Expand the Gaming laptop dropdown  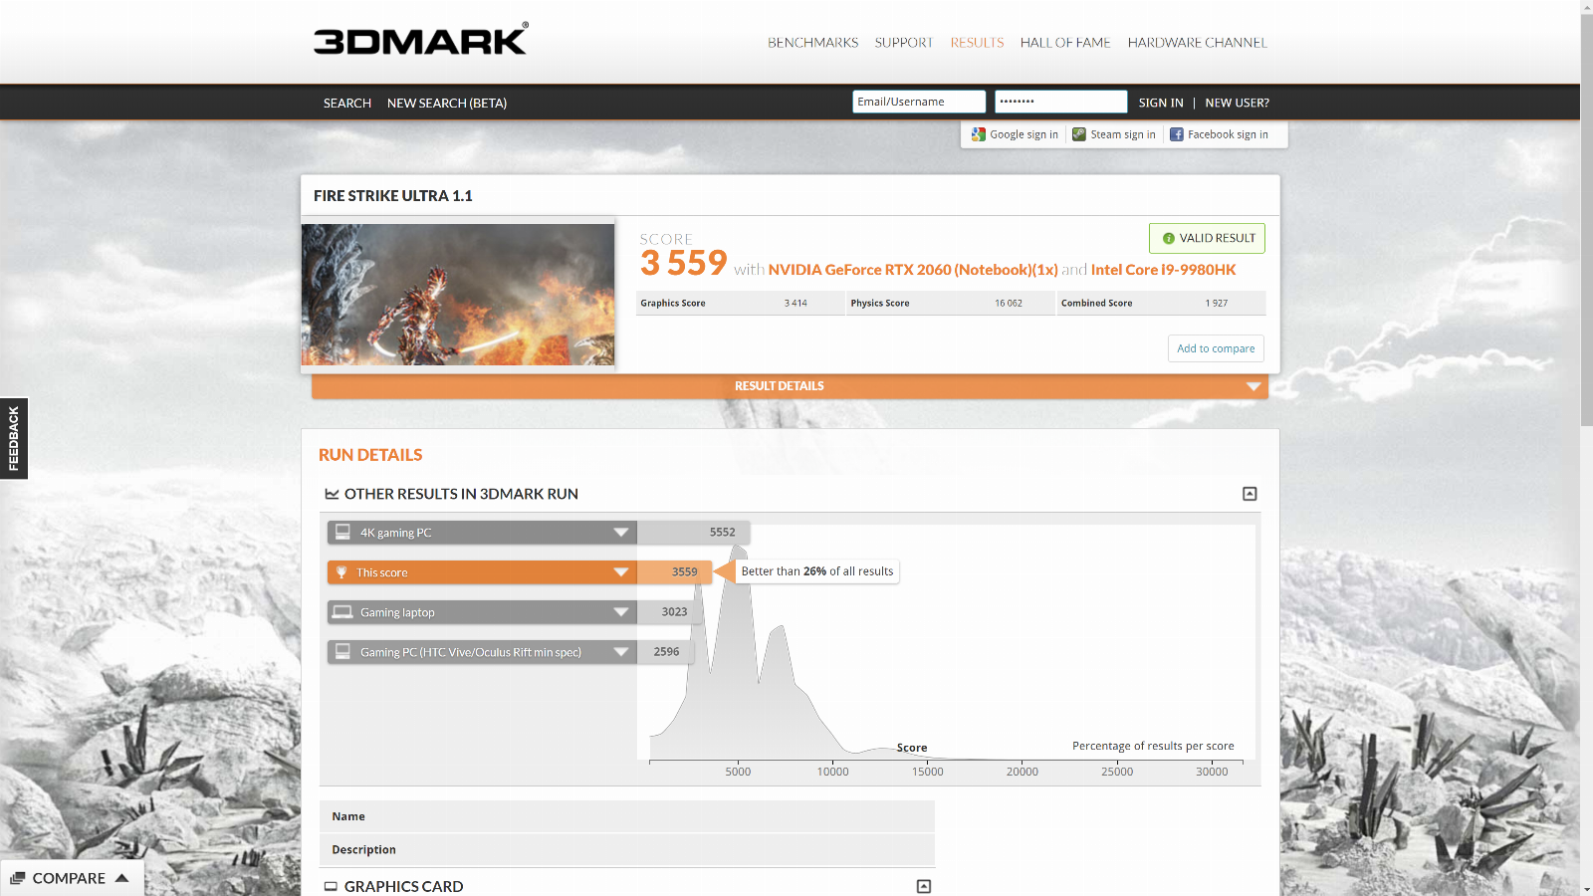tap(621, 612)
